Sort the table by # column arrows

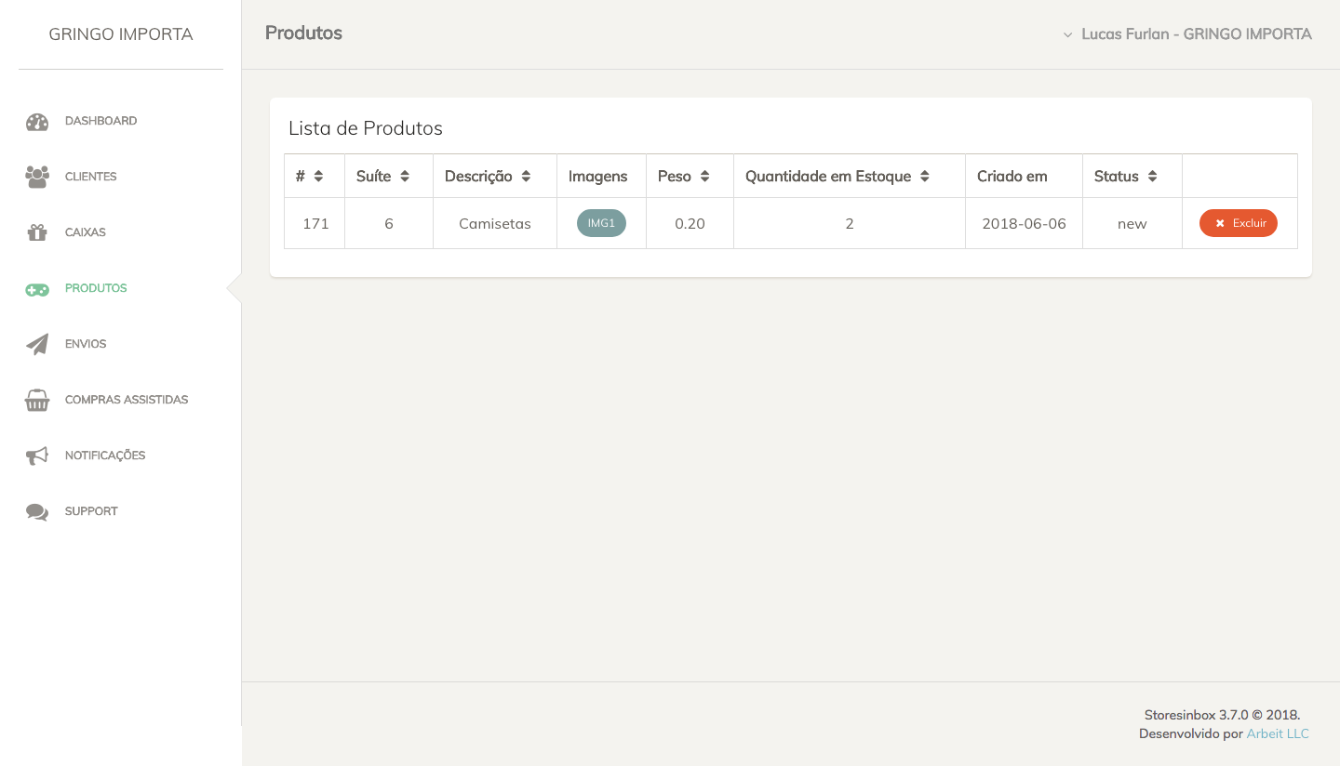[318, 176]
